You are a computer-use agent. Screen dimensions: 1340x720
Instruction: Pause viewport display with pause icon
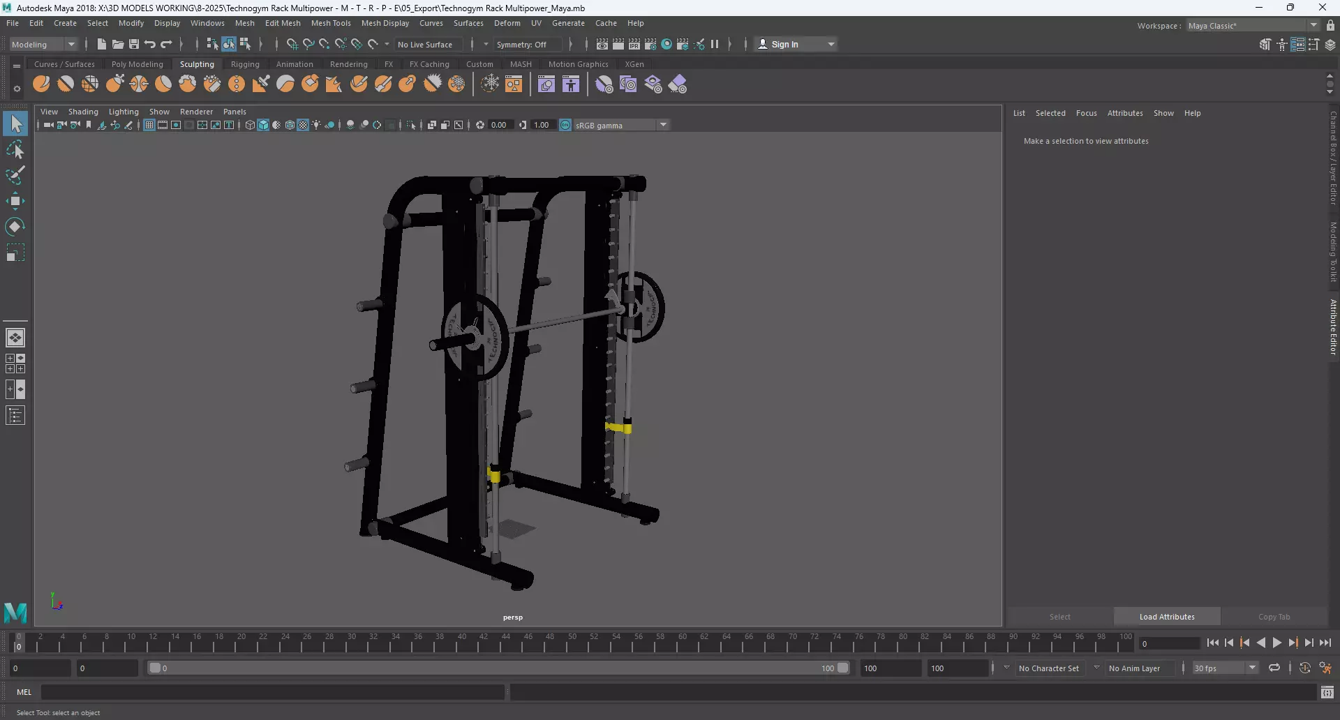[x=715, y=44]
